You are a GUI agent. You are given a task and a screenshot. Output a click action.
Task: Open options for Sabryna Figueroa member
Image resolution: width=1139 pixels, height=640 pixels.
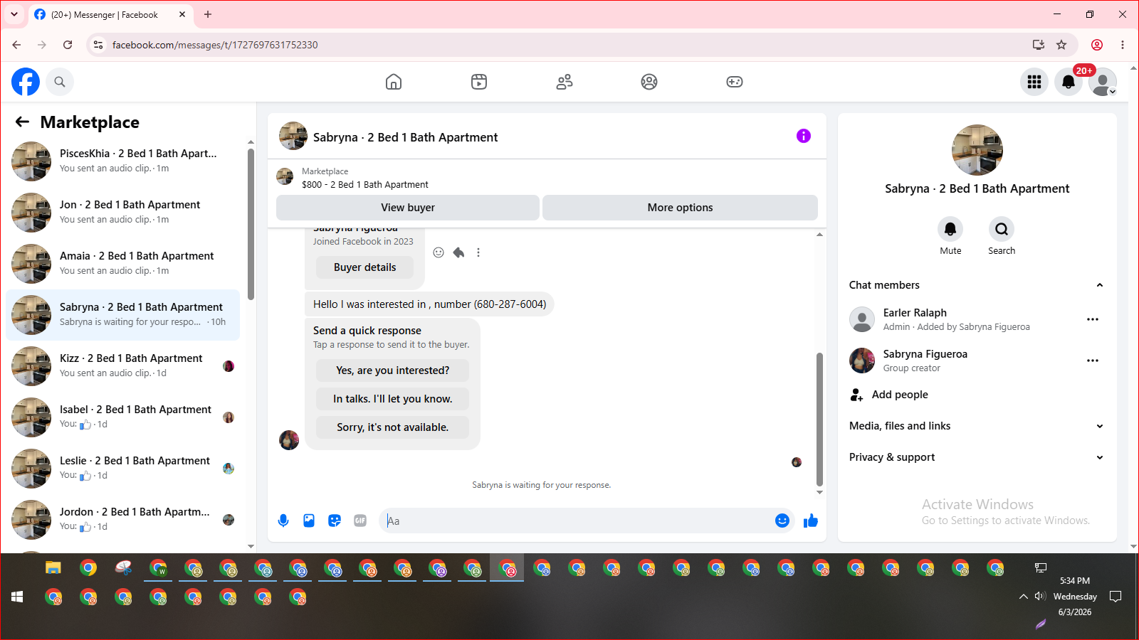tap(1093, 361)
